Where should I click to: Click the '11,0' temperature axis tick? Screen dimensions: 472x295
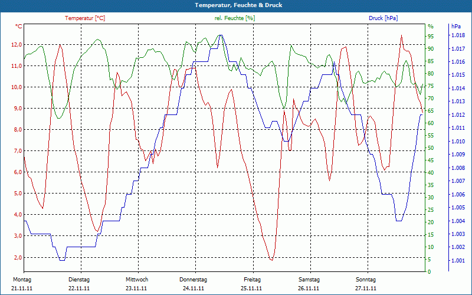click(17, 66)
